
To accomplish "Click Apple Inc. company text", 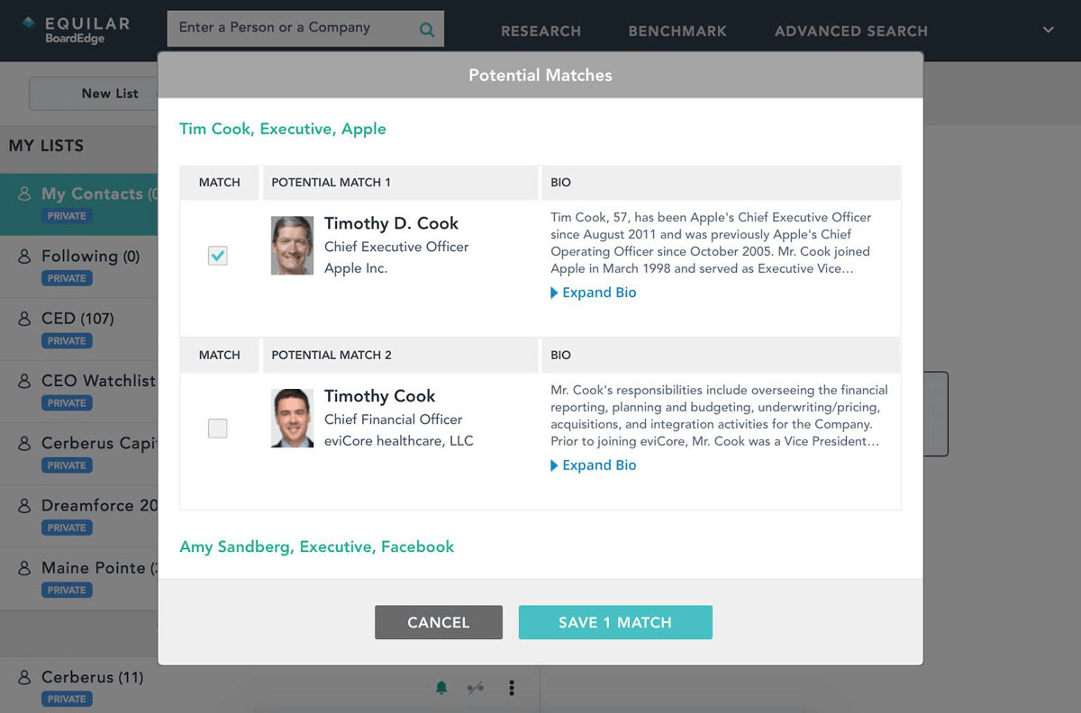I will click(356, 268).
